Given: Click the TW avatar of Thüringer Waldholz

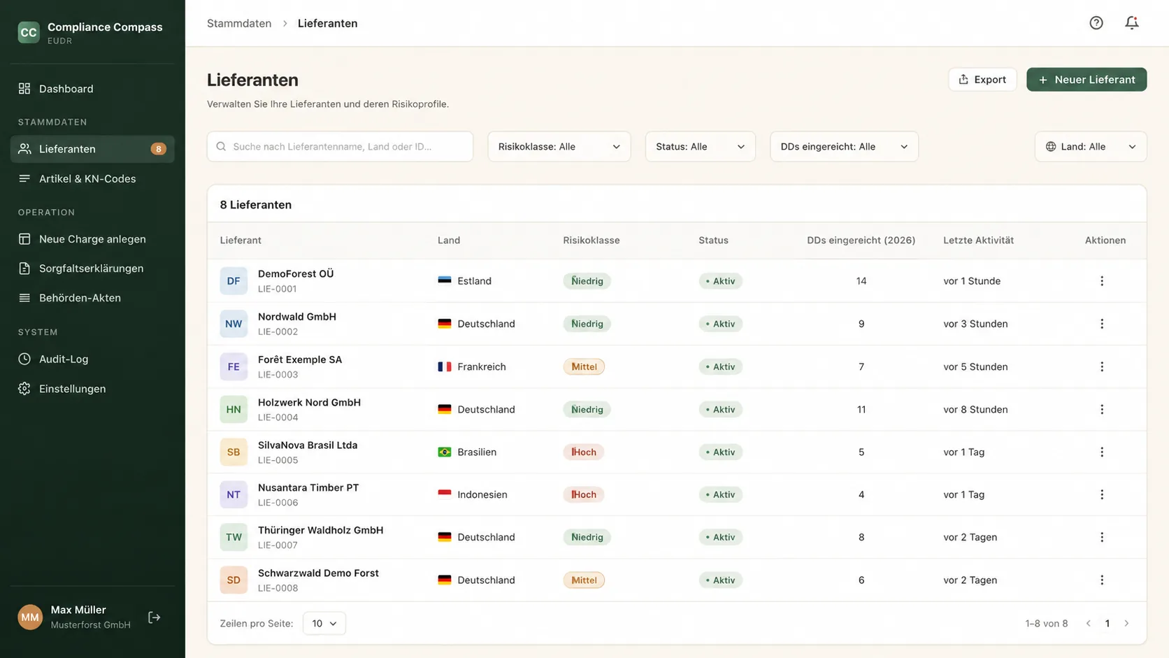Looking at the screenshot, I should click(x=234, y=537).
